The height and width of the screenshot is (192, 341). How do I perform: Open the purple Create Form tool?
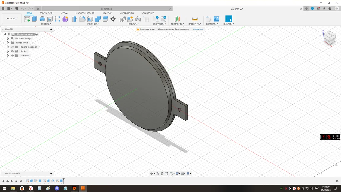pyautogui.click(x=65, y=19)
